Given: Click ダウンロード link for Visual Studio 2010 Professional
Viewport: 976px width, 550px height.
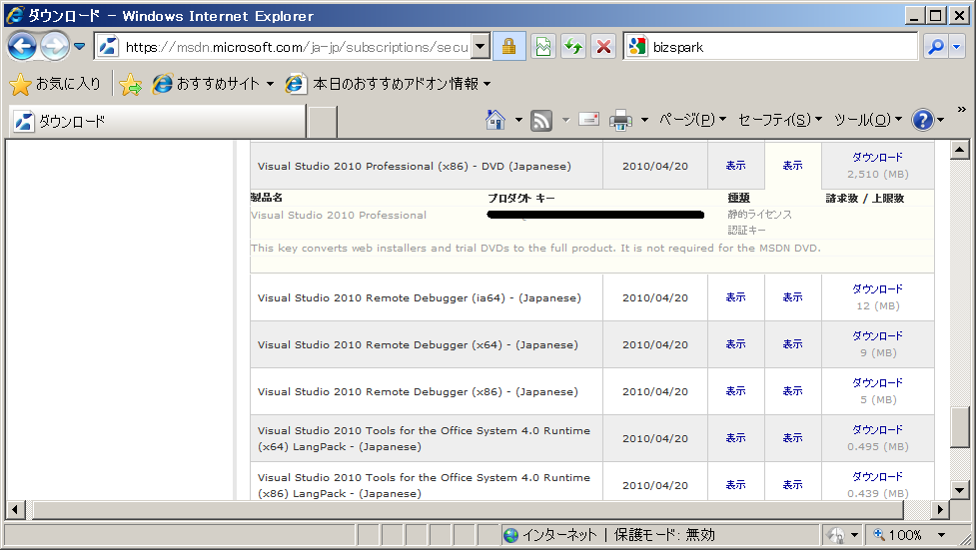Looking at the screenshot, I should tap(876, 158).
